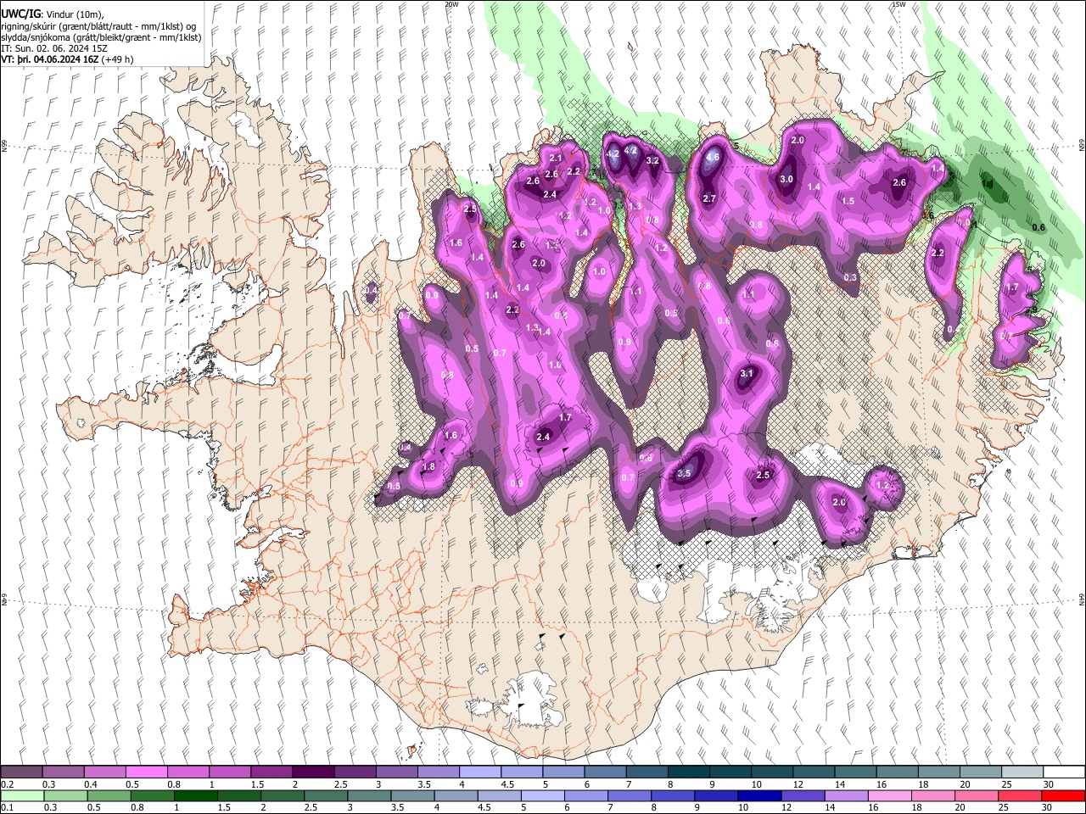This screenshot has width=1086, height=814.
Task: Click the purple legend swatch between 0.2 and 0.3
Action: tap(21, 772)
